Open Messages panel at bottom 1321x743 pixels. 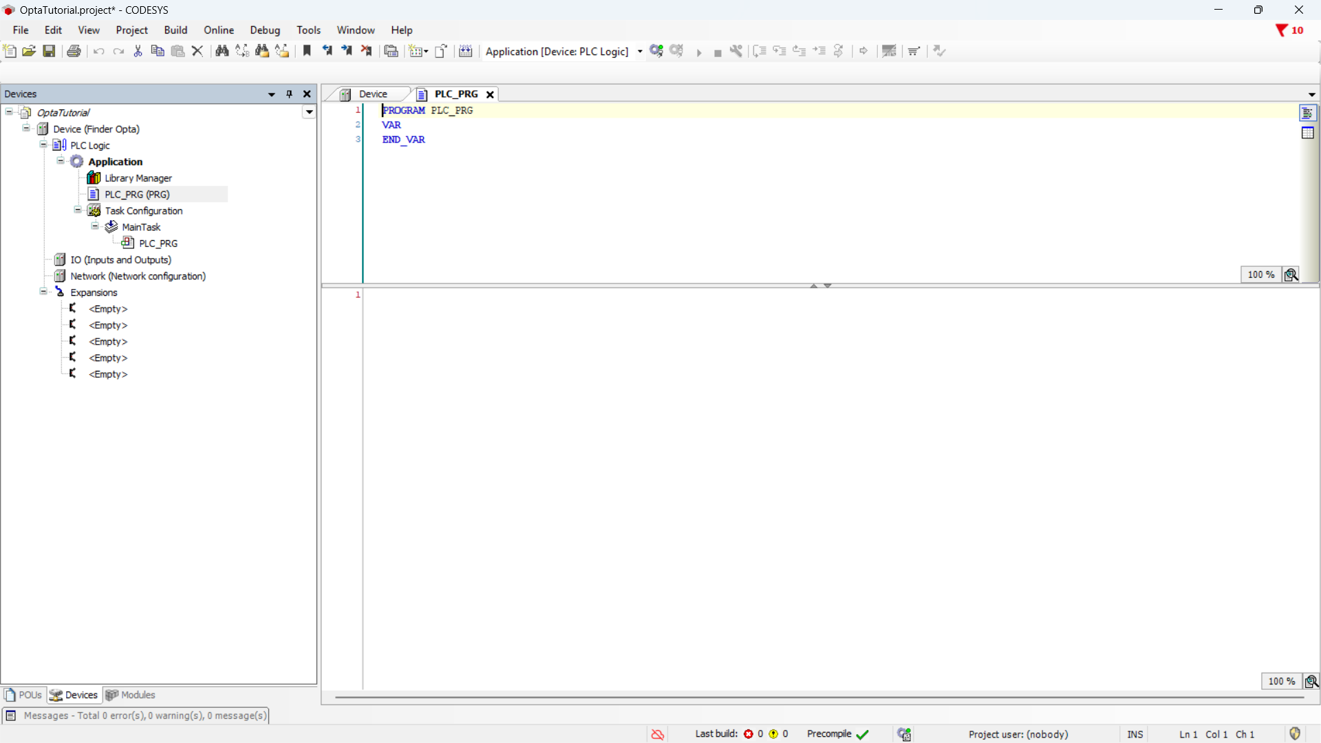(136, 715)
